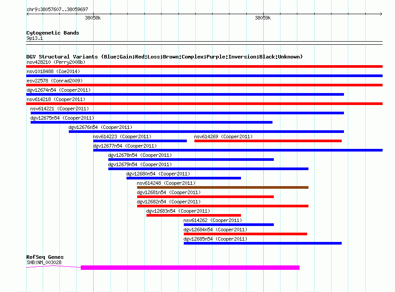Click the dgv12676n54 (Cooper2011) blue bar
Image resolution: width=395 pixels, height=292 pixels.
click(x=206, y=132)
